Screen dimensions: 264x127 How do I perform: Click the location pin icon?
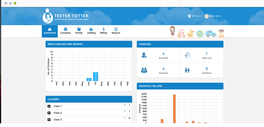click(189, 16)
